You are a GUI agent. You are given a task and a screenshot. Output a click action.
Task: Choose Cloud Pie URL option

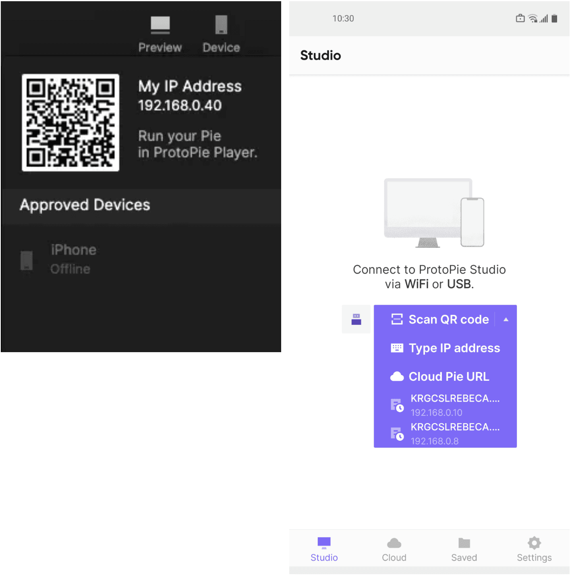pos(445,376)
